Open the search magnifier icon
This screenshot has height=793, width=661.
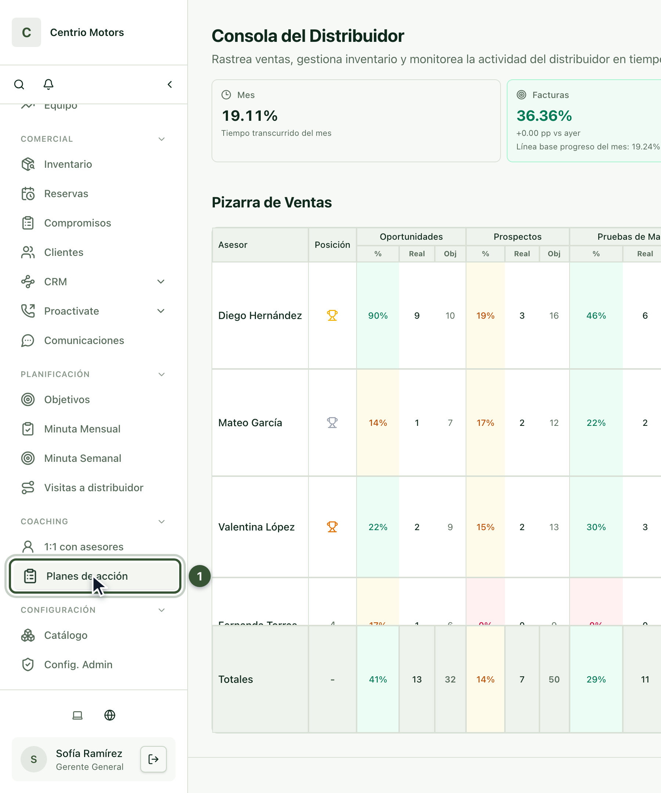(x=19, y=84)
